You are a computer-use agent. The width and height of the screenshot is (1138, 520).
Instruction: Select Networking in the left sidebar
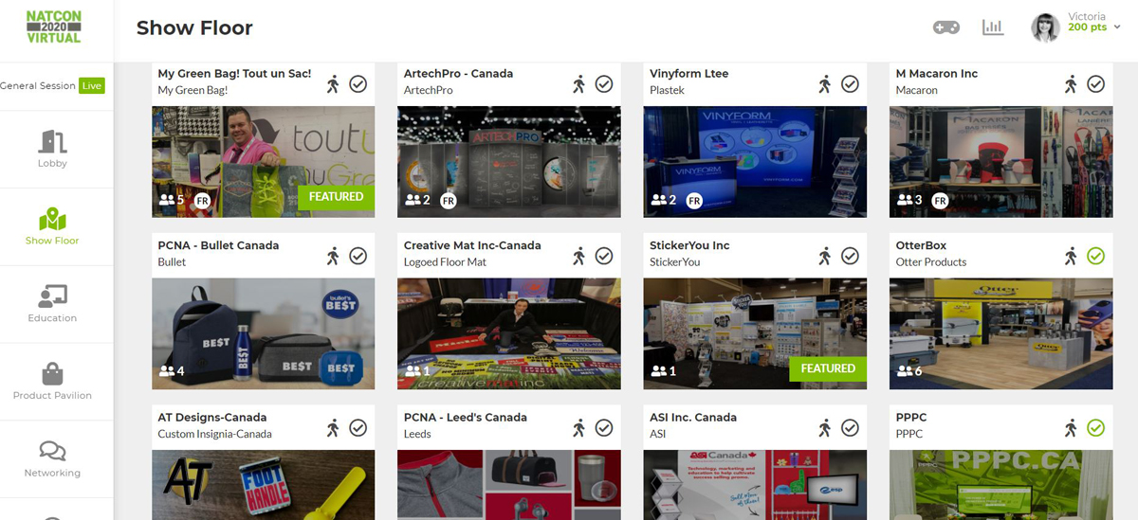(x=52, y=459)
